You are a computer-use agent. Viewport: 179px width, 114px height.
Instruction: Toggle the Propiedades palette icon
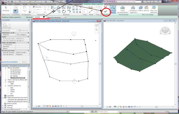click(15, 11)
